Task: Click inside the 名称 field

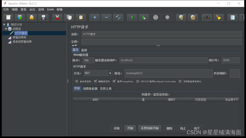Action: [x=162, y=34]
